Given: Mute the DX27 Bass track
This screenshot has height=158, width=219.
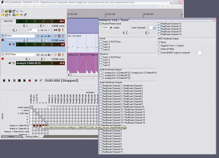Looking at the screenshot, I should point(59,55).
